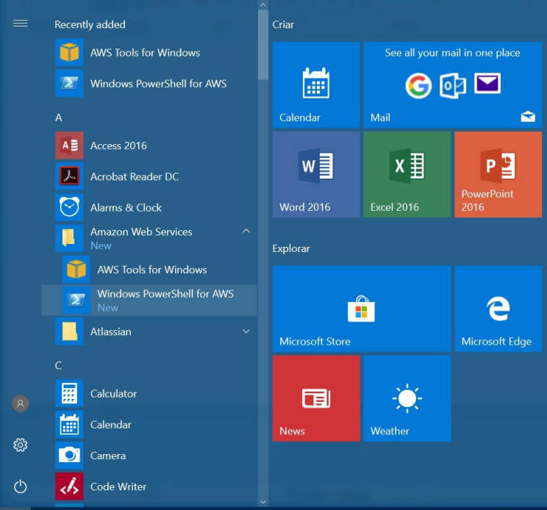The width and height of the screenshot is (547, 510).
Task: Click the Criar tile group heading
Action: tap(283, 24)
